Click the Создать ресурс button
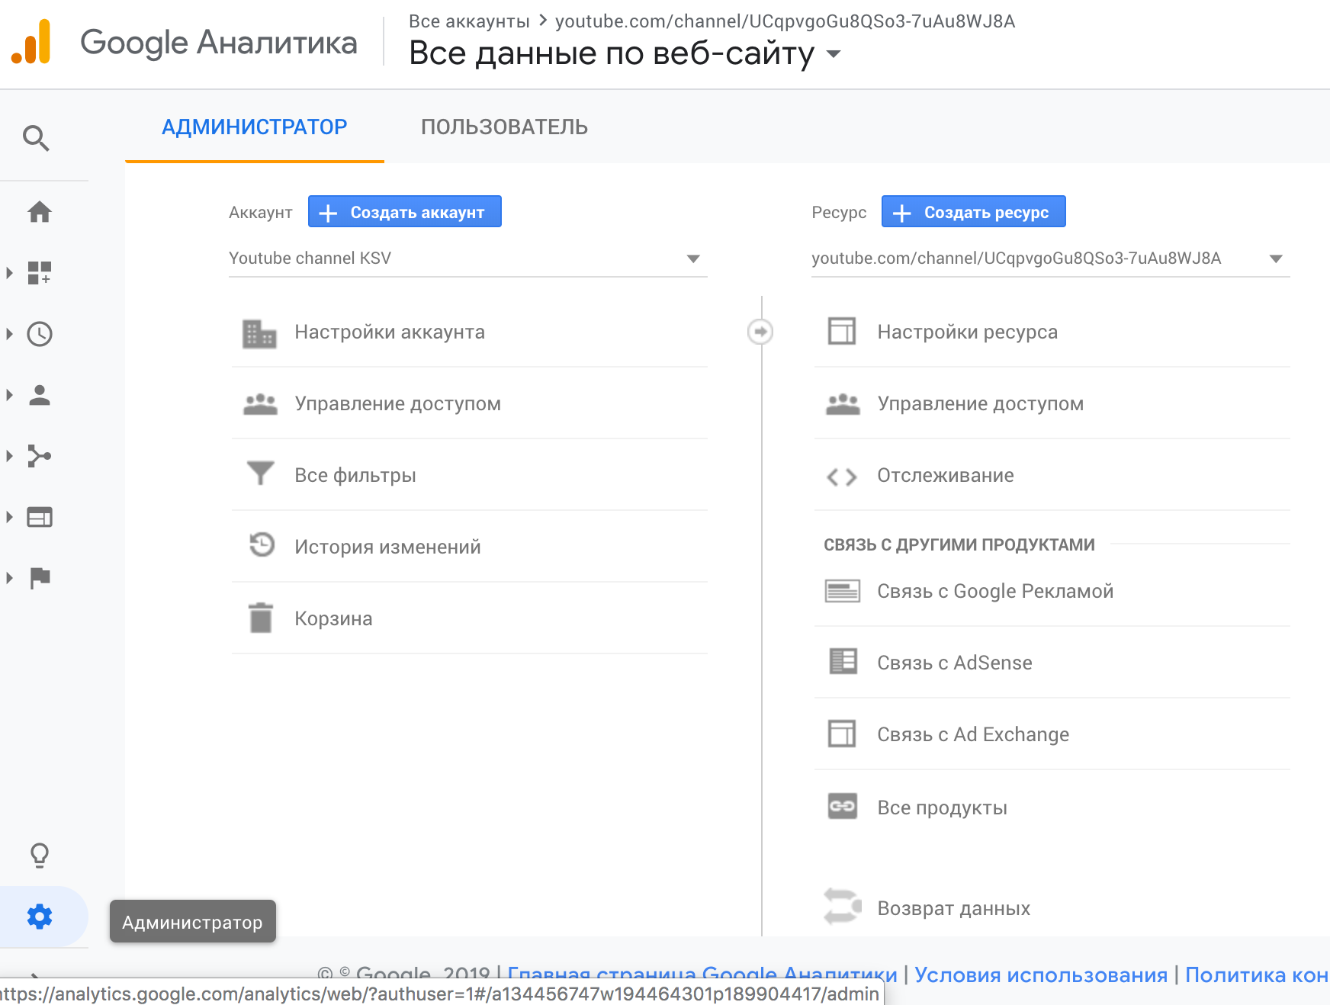The image size is (1330, 1005). coord(974,212)
